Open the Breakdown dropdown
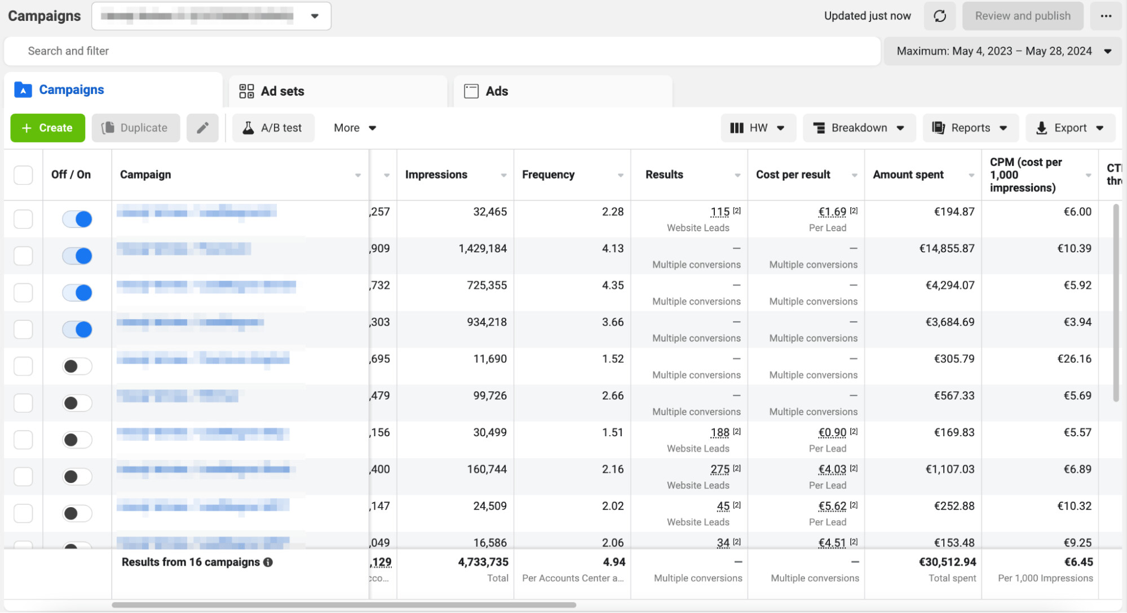 (859, 128)
